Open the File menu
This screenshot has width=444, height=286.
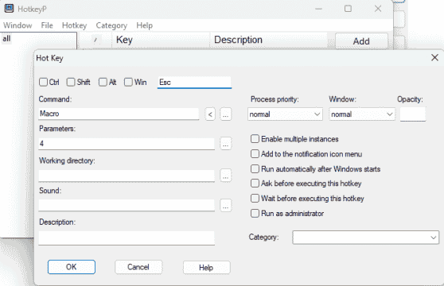point(47,25)
